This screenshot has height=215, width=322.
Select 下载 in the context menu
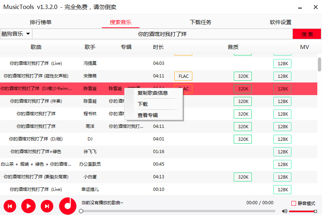tap(143, 104)
